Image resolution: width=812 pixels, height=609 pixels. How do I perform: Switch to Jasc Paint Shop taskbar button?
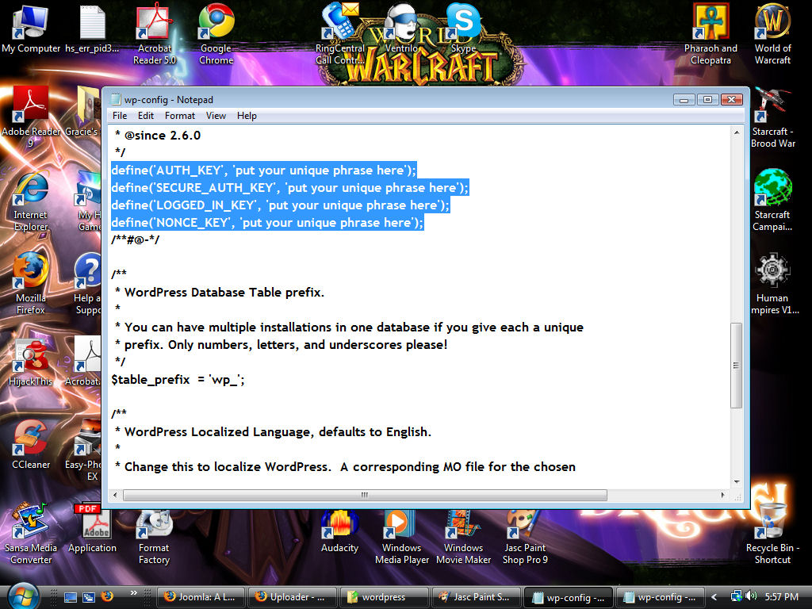point(476,597)
